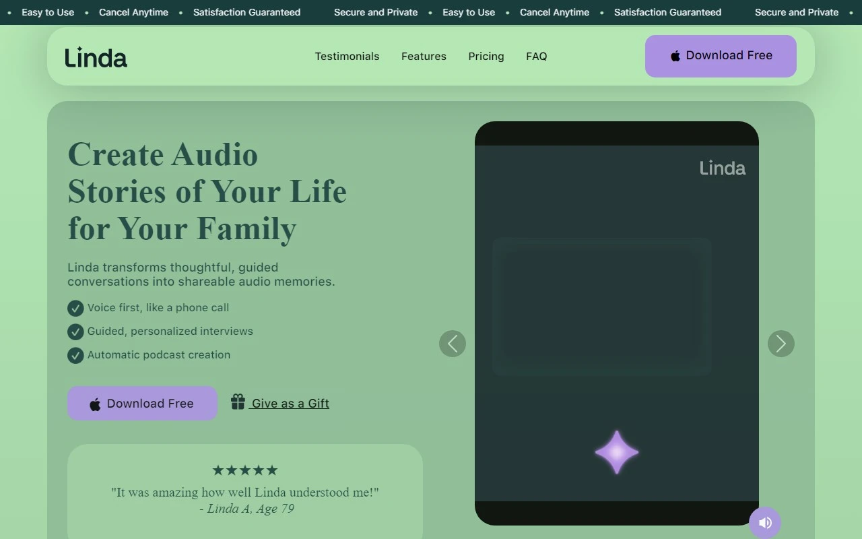862x539 pixels.
Task: Show previous slide with left arrow
Action: tap(453, 344)
